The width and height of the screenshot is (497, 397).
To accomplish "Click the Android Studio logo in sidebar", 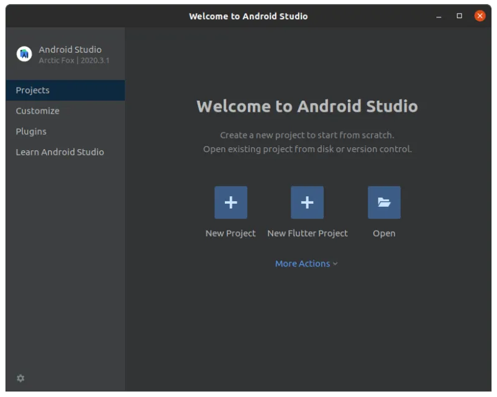I will (x=24, y=54).
